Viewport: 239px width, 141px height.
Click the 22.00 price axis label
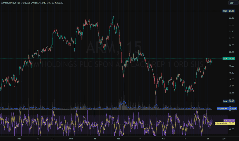[x=232, y=25]
